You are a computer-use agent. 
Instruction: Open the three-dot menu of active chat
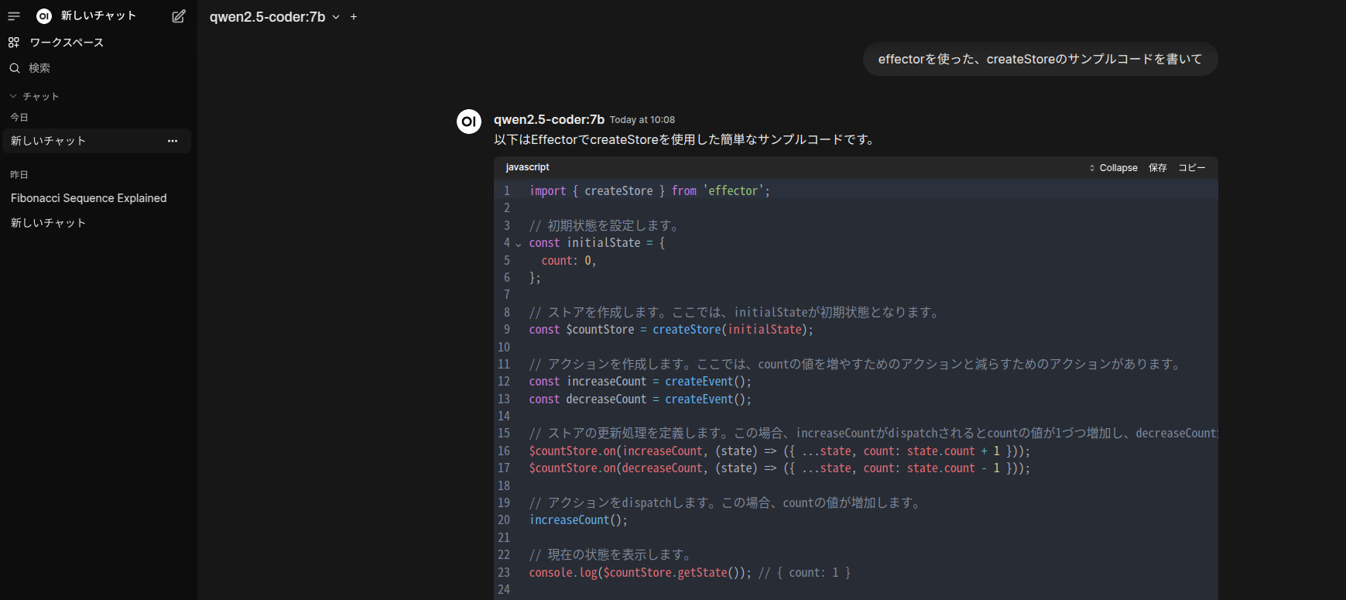pyautogui.click(x=173, y=141)
